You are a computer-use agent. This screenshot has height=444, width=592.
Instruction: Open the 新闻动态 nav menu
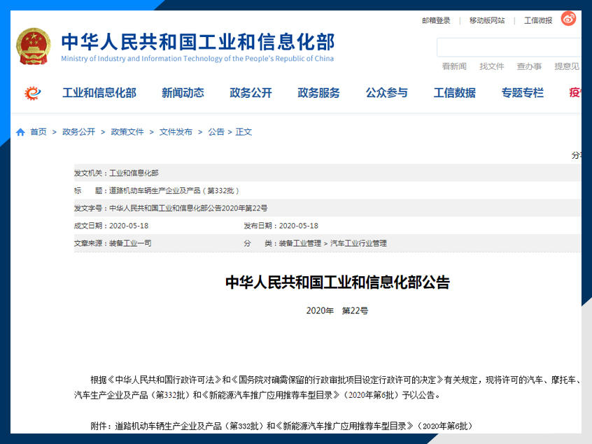[183, 93]
